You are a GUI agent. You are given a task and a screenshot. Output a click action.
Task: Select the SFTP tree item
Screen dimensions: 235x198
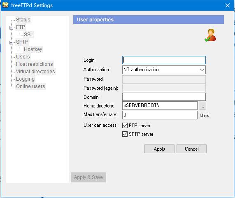pos(22,42)
